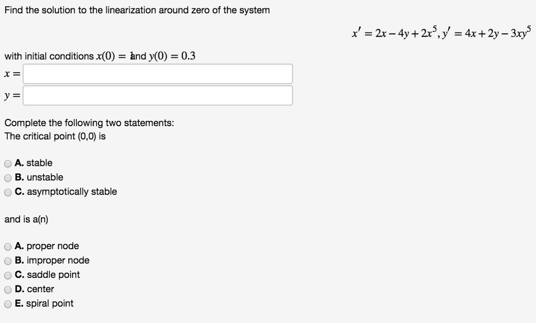The height and width of the screenshot is (323, 536).
Task: Select radio option 'C. saddle point'
Action: [x=8, y=275]
